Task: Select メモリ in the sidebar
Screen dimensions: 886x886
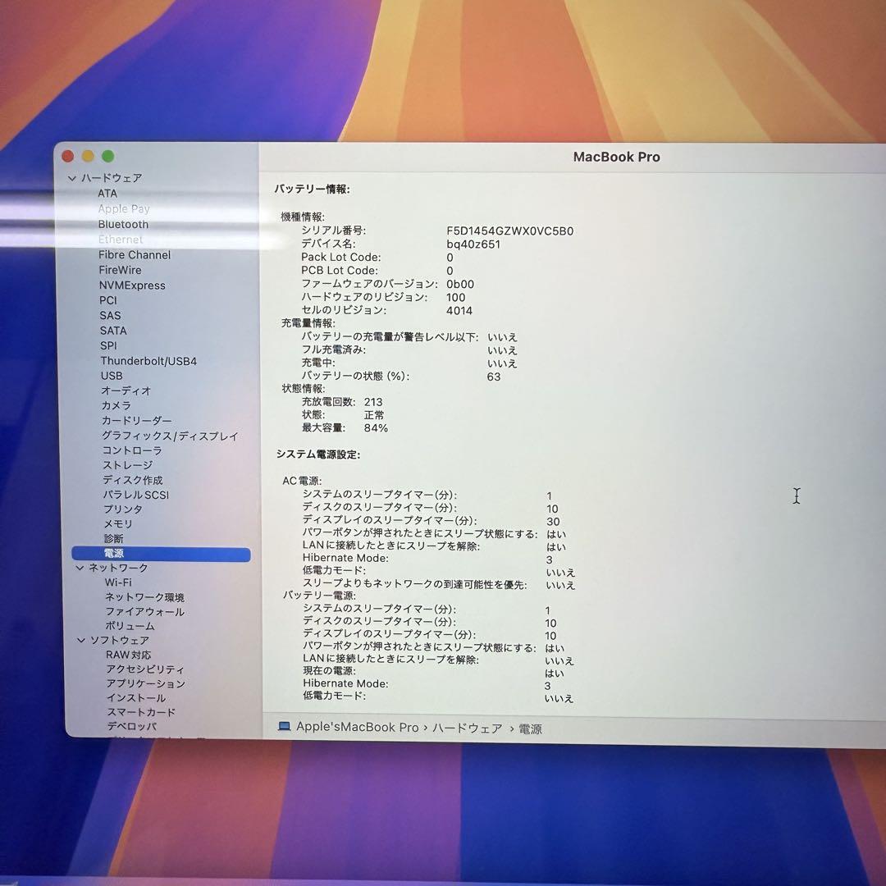Action: 117,523
